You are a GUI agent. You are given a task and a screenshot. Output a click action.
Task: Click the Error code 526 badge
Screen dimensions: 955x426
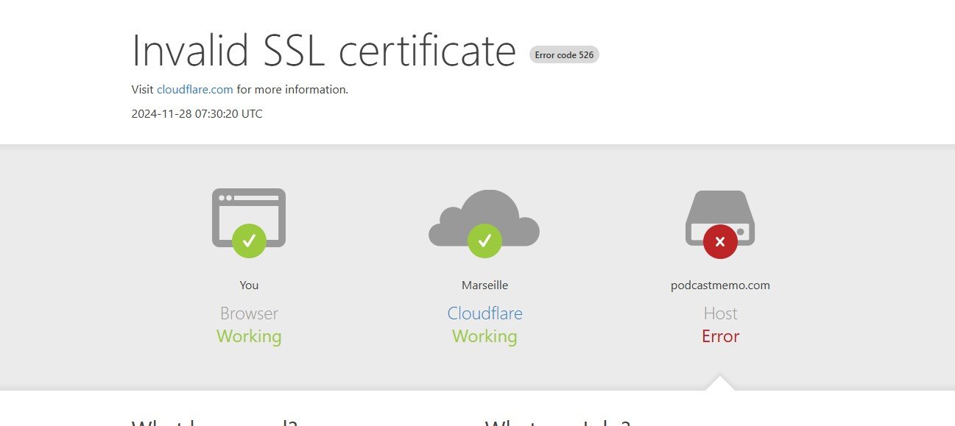[564, 54]
